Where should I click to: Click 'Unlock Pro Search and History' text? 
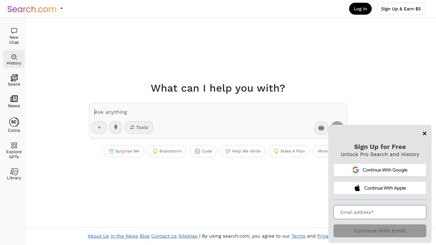380,154
